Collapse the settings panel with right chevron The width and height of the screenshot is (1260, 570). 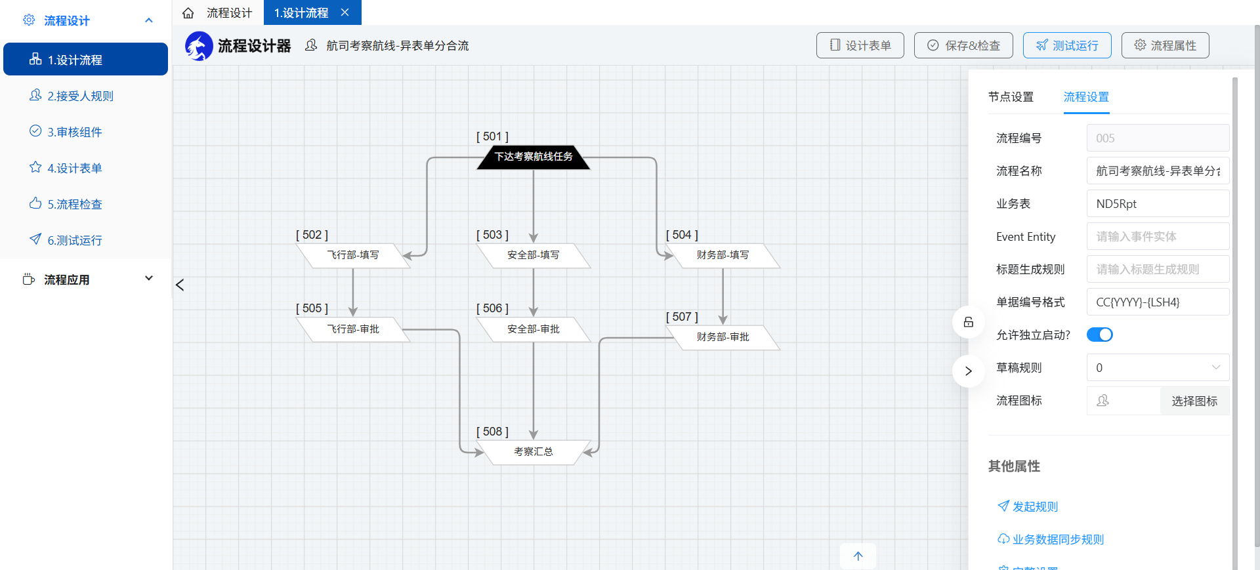969,371
